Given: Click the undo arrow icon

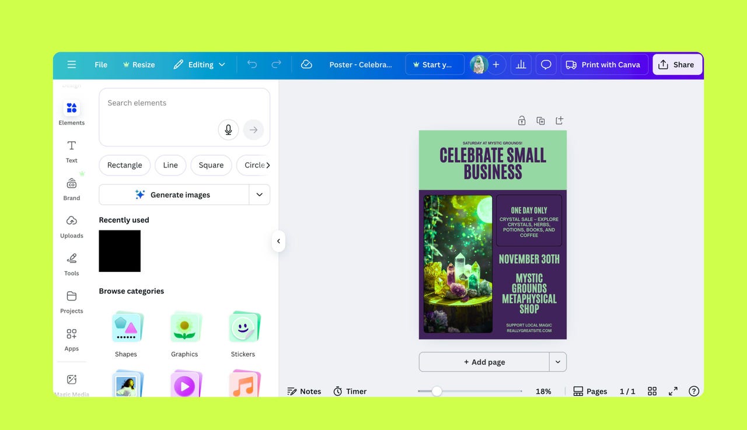Looking at the screenshot, I should click(x=252, y=64).
